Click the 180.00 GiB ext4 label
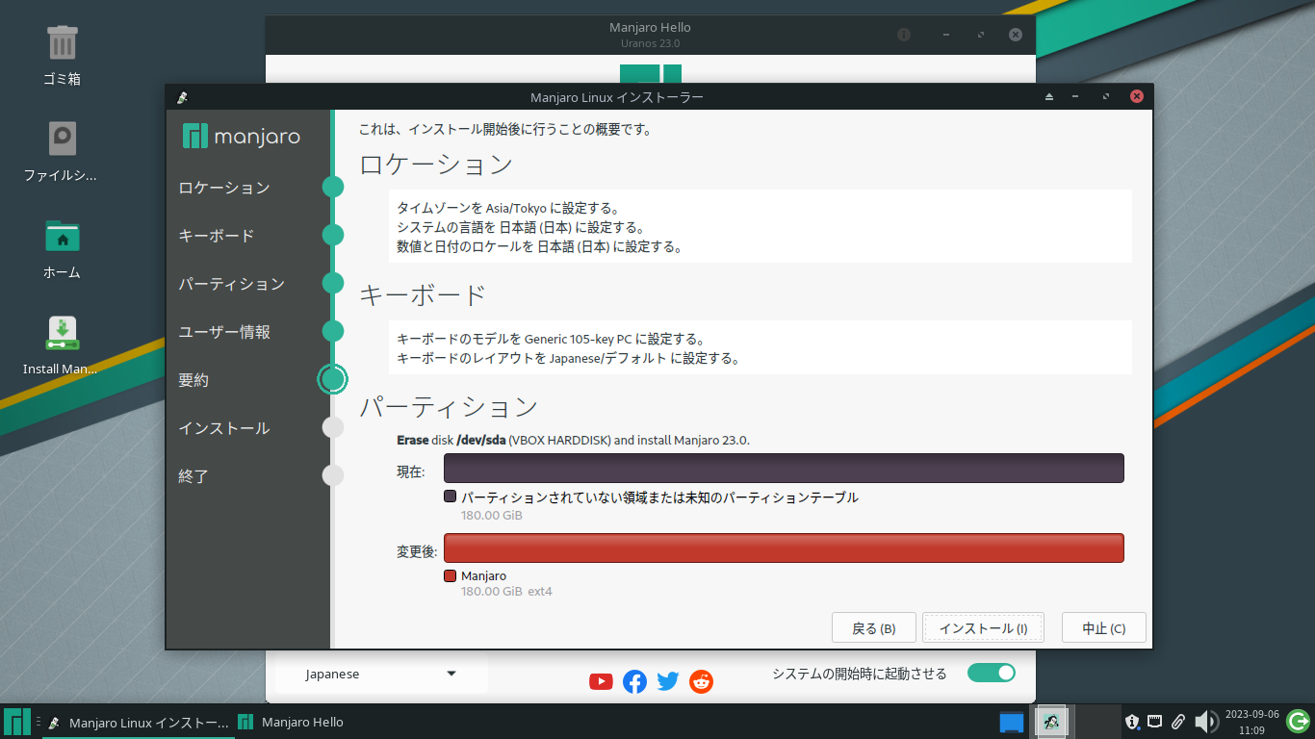This screenshot has height=739, width=1315. click(x=506, y=591)
